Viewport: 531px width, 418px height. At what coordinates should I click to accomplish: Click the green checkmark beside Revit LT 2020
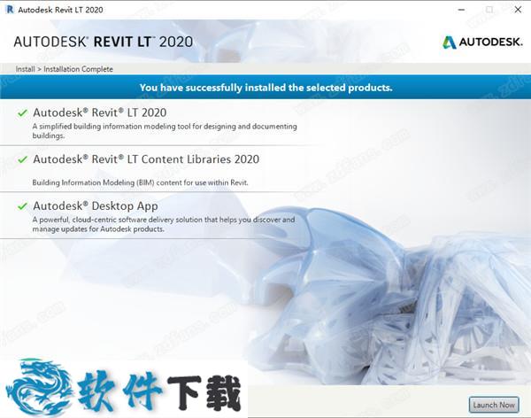tap(22, 112)
